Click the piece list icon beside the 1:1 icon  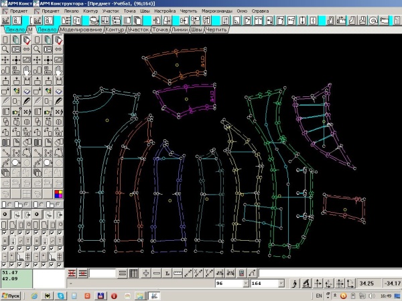pos(66,20)
